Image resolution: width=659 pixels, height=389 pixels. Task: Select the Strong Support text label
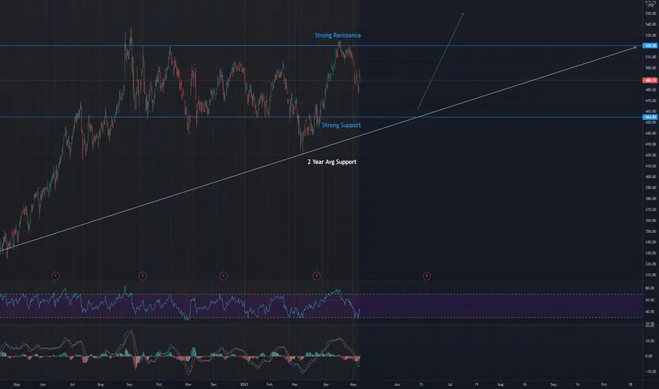tap(342, 125)
